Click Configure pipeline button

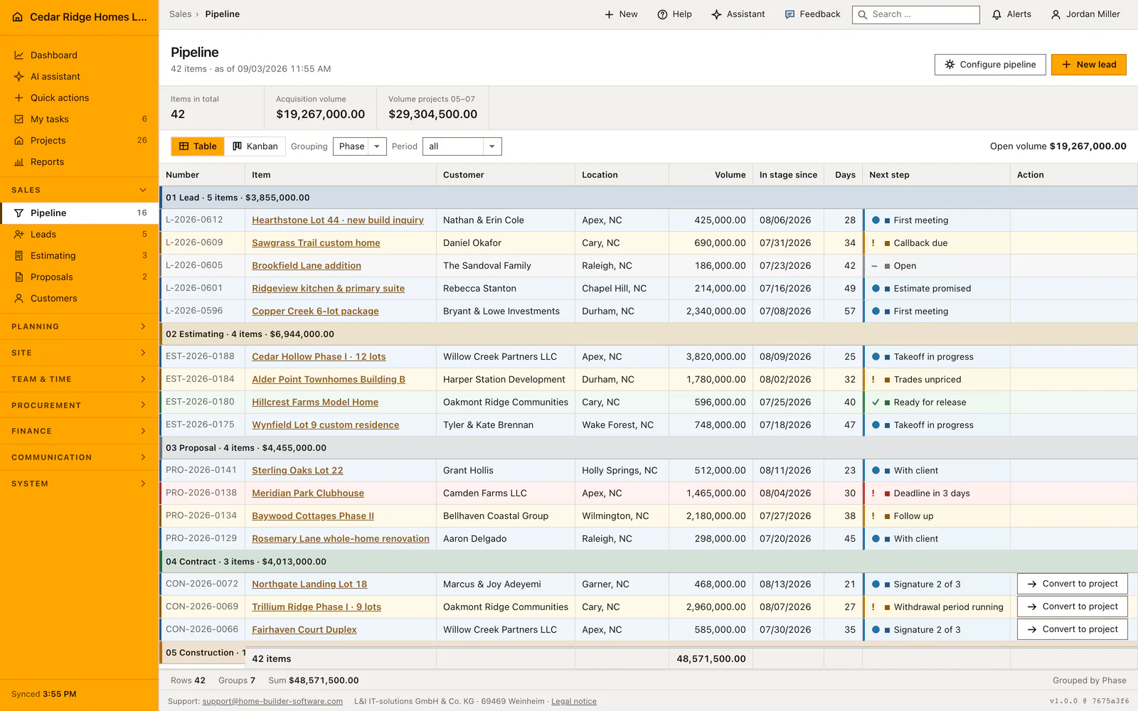point(990,65)
